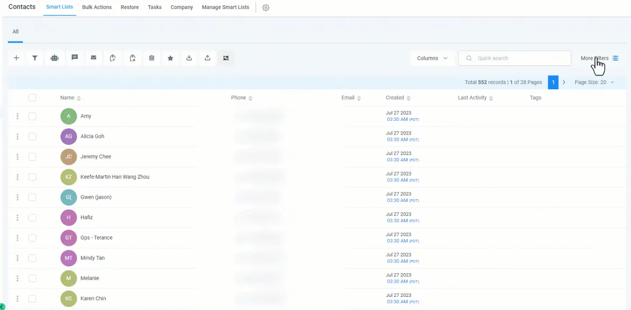631x310 pixels.
Task: Open row actions menu for Hafiz
Action: [x=17, y=218]
